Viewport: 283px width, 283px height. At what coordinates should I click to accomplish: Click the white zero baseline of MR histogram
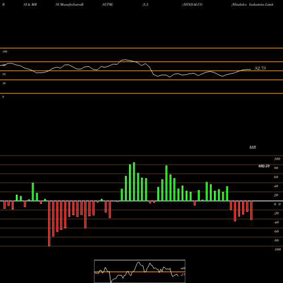click(x=141, y=201)
